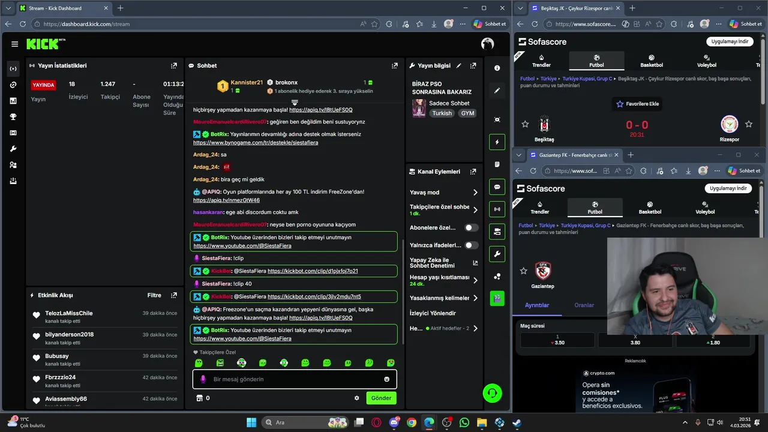The width and height of the screenshot is (768, 432).
Task: Expand Yavaş mod settings
Action: pyautogui.click(x=443, y=193)
